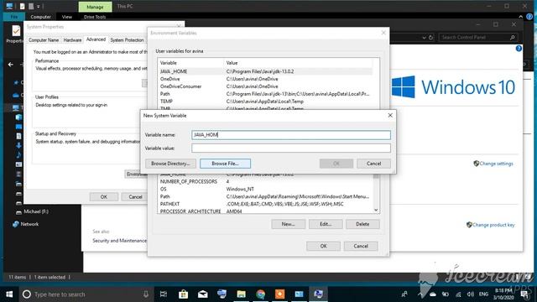The height and width of the screenshot is (302, 537).
Task: Select user variable row JAVA_HOME
Action: point(265,71)
